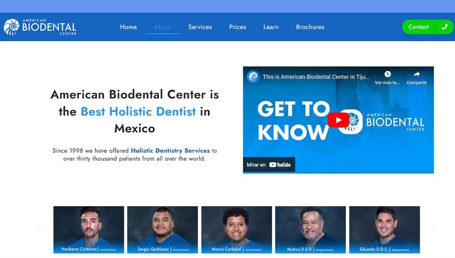Open Marco Carbajal team member photo
The width and height of the screenshot is (455, 258).
click(x=237, y=229)
